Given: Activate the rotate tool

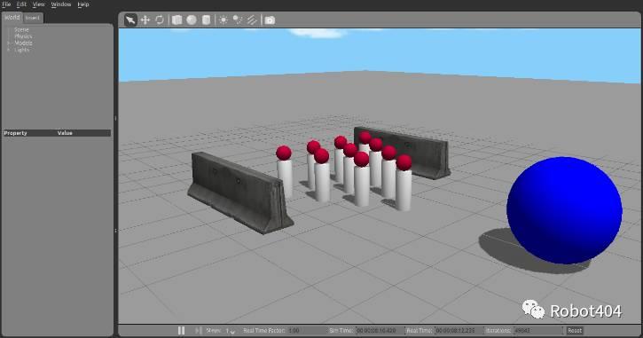Looking at the screenshot, I should tap(160, 20).
